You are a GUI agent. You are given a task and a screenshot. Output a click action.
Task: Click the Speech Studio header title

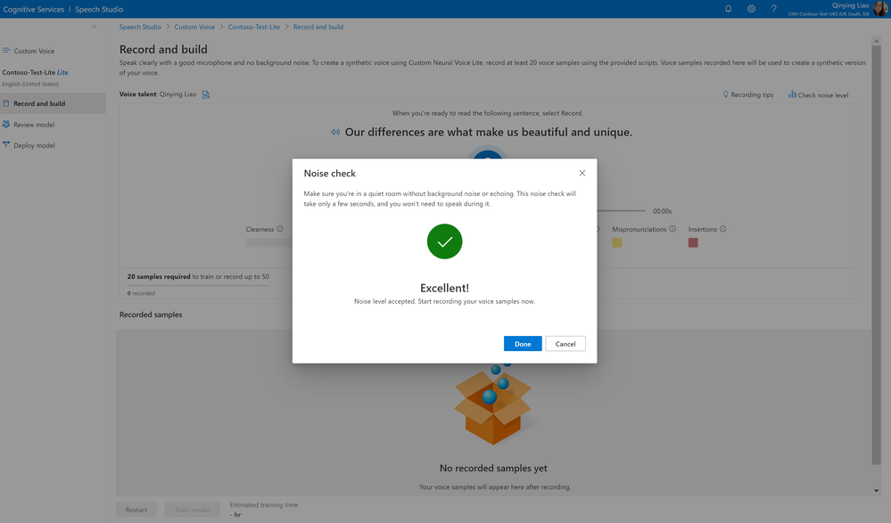[x=99, y=9]
